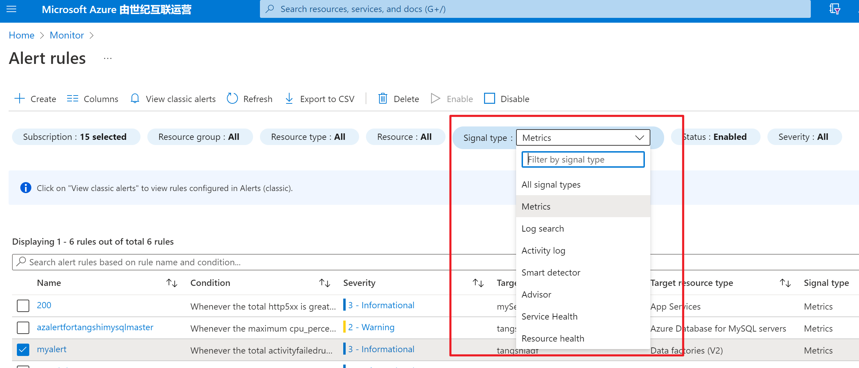Click the Create plus icon

pos(20,99)
